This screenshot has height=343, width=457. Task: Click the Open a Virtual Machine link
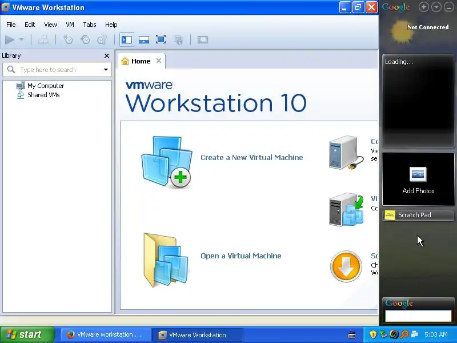tap(241, 256)
